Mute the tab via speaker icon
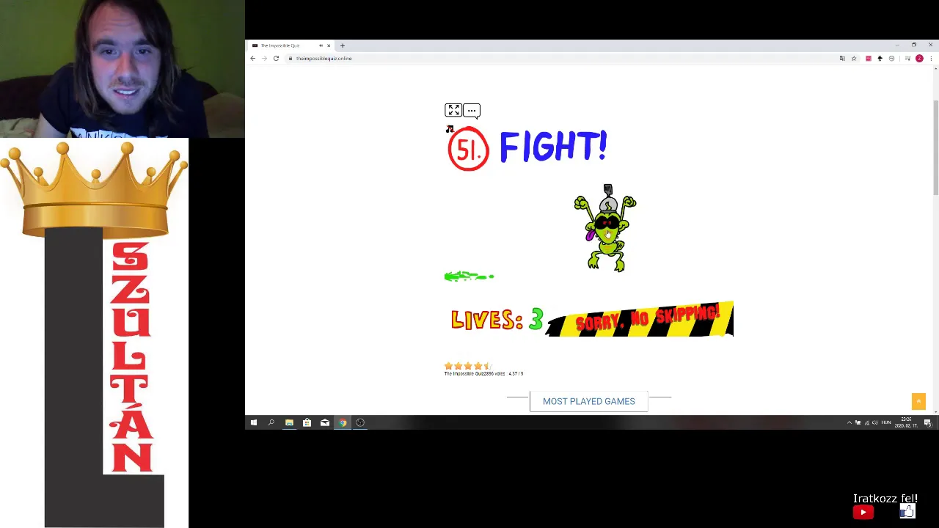939x528 pixels. [x=321, y=45]
